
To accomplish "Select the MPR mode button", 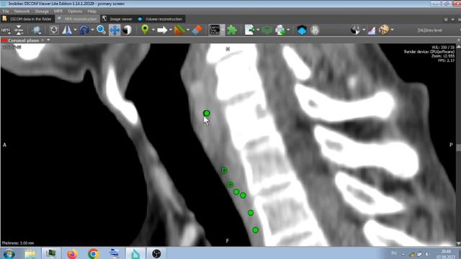I will [6, 30].
